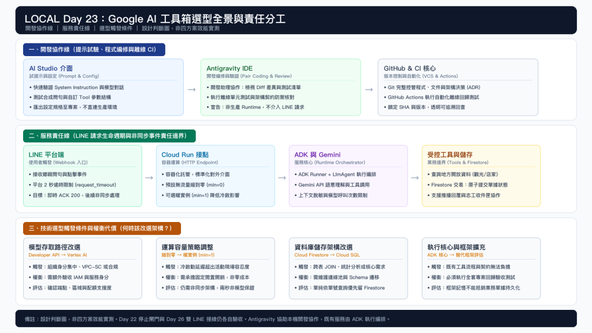Click 'Cloud Firestore → Cloud SQL' label
Viewport: 592px width, 333px height.
click(x=327, y=255)
